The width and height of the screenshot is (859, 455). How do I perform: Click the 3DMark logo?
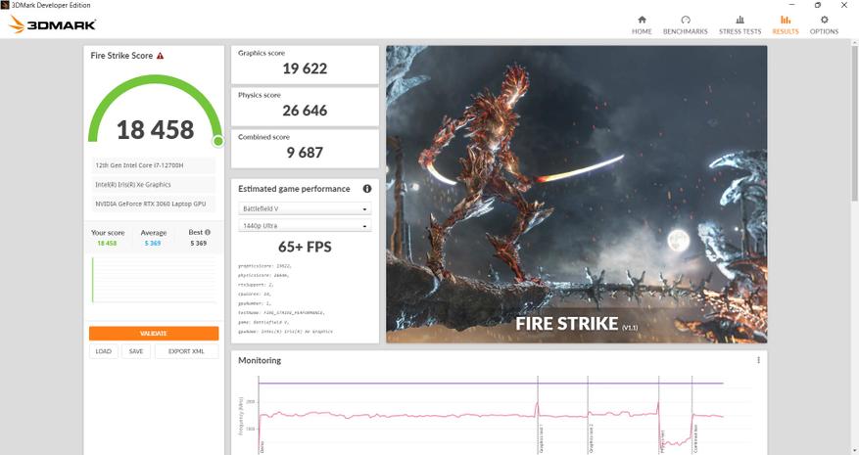(x=53, y=24)
